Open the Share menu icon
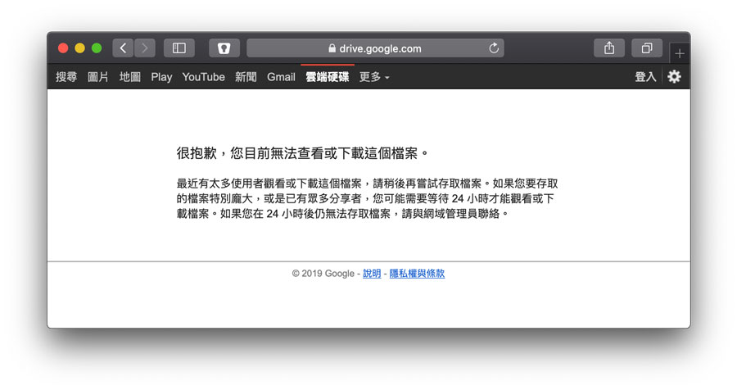737x390 pixels. [x=609, y=48]
